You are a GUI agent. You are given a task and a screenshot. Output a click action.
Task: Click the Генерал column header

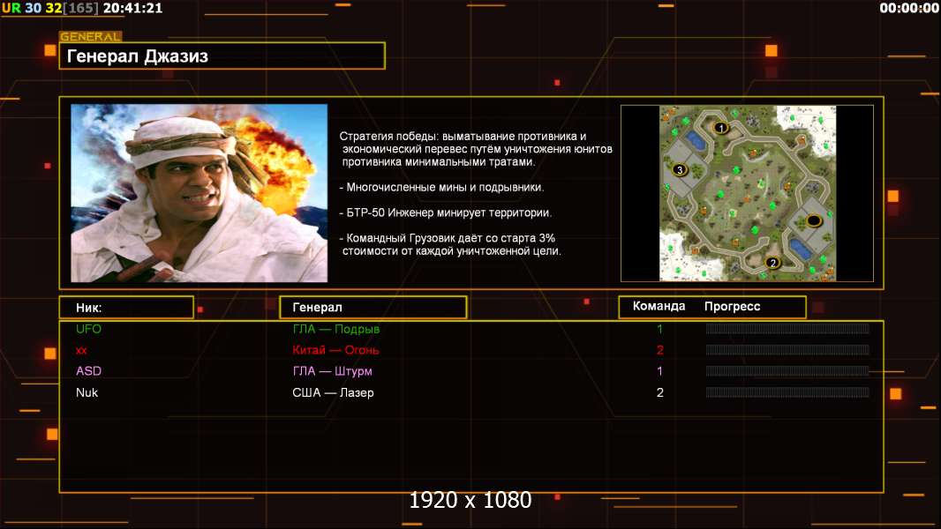tap(373, 308)
